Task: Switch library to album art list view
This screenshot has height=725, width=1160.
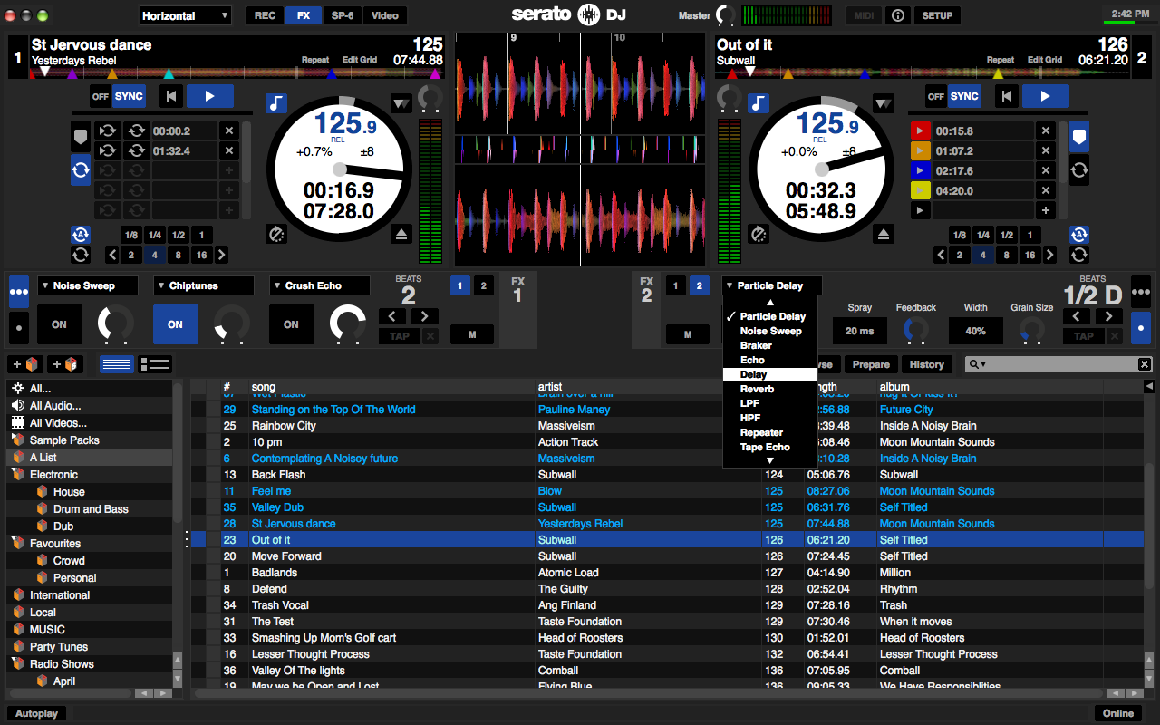Action: coord(156,364)
